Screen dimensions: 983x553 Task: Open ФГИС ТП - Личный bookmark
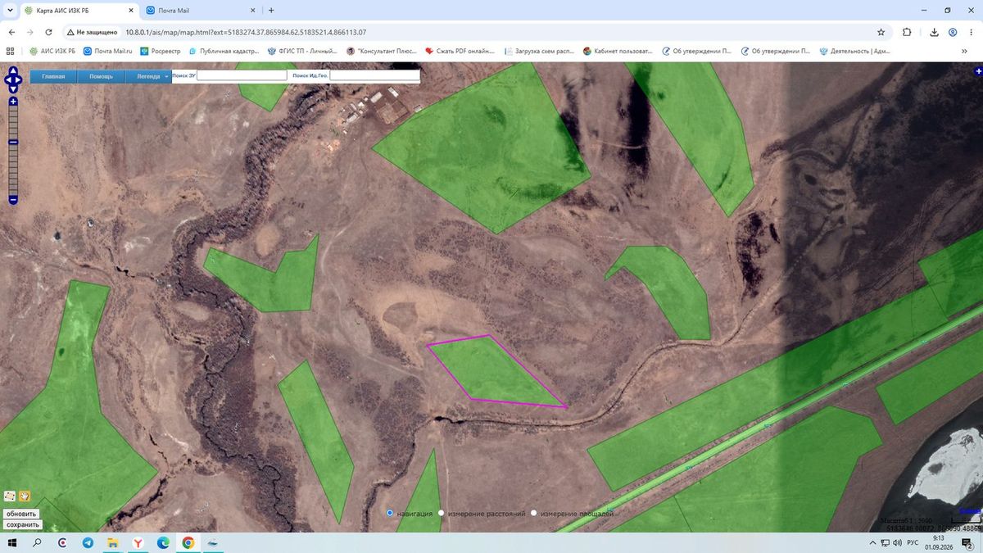point(303,51)
